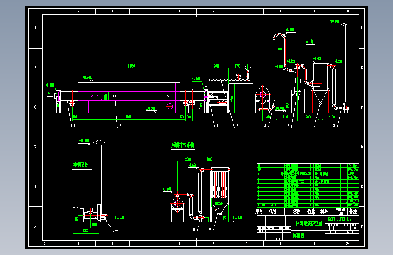This screenshot has height=255, width=393.
Task: Click the 材料 column header
Action: point(324,211)
